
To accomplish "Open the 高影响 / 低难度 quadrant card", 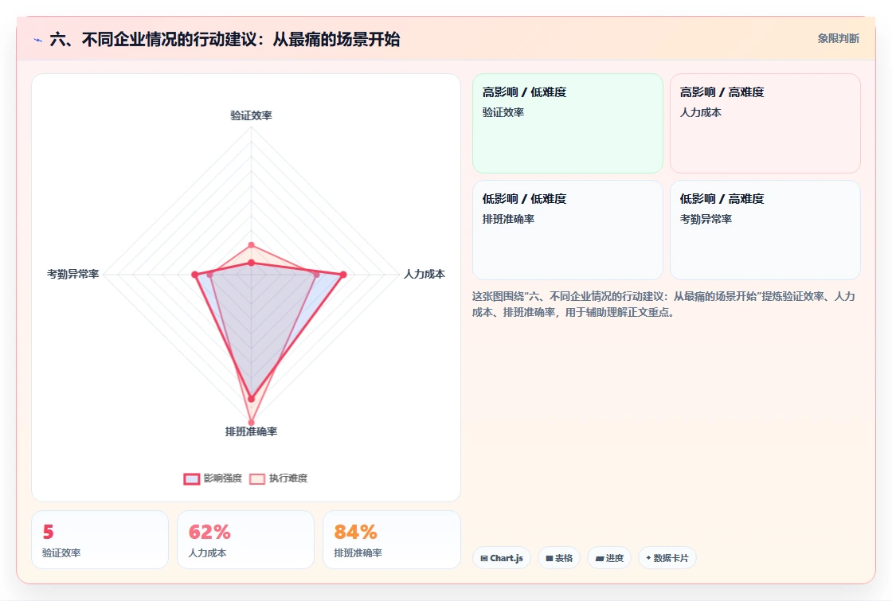I will pyautogui.click(x=568, y=123).
